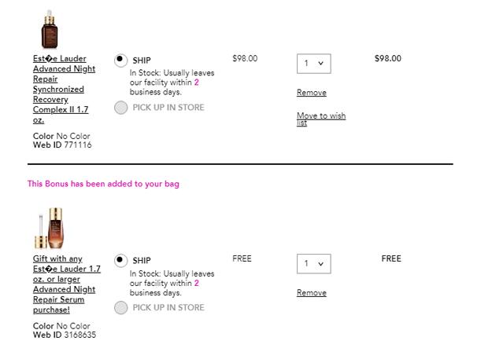Image resolution: width=492 pixels, height=363 pixels.
Task: Open the Advanced Night Repair bottle image
Action: tap(50, 29)
